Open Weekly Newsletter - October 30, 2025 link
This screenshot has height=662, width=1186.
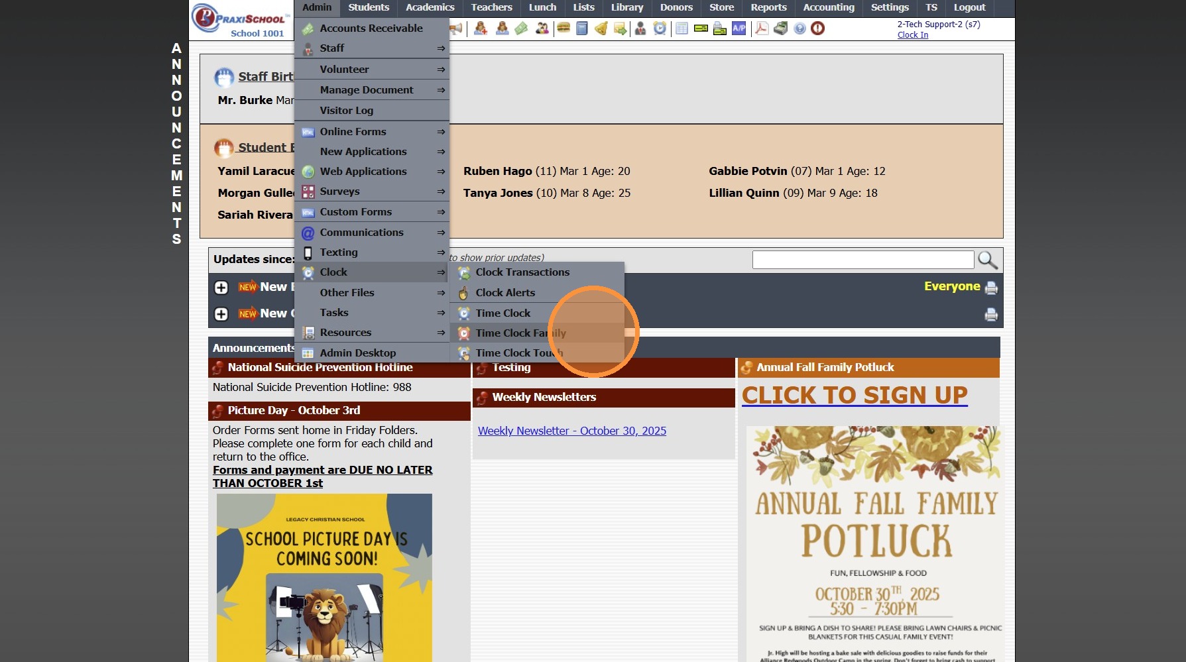point(572,431)
